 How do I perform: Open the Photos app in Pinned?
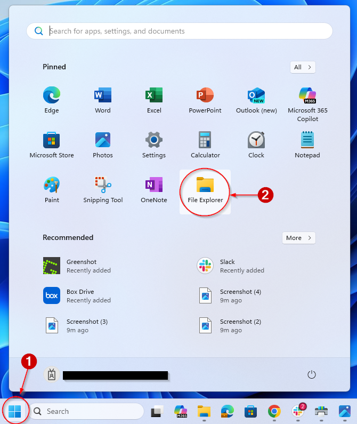[x=103, y=145]
